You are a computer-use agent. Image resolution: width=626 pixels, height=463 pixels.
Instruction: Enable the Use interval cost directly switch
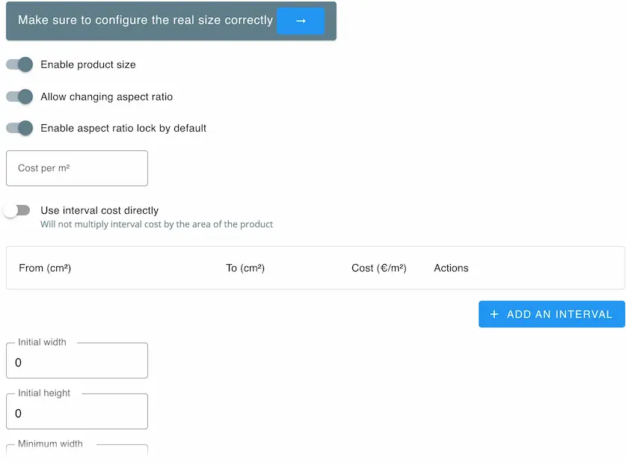click(x=16, y=210)
